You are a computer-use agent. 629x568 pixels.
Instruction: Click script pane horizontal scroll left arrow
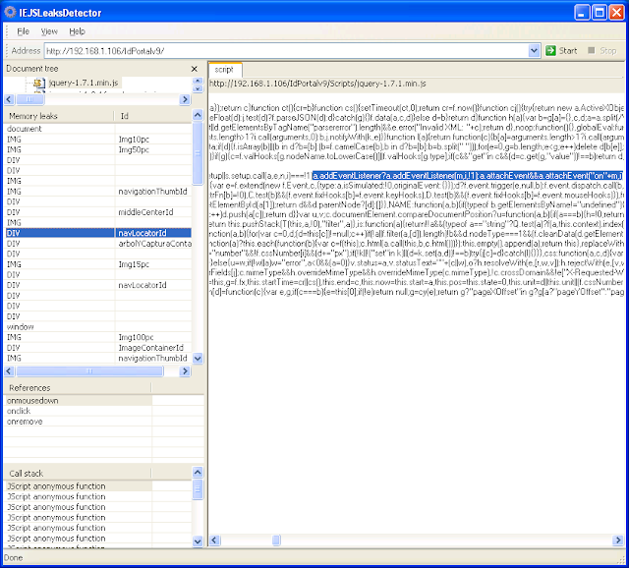tap(214, 540)
